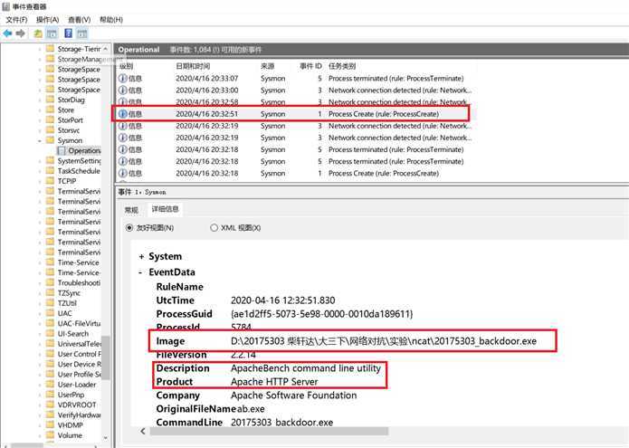Click the UtcTime value 2020-04-16 12:32:51.830
The height and width of the screenshot is (448, 629).
tap(282, 300)
